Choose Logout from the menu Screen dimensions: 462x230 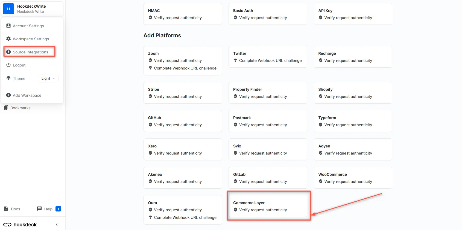[x=32, y=65]
